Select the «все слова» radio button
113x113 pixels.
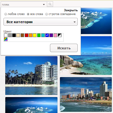coord(28,14)
